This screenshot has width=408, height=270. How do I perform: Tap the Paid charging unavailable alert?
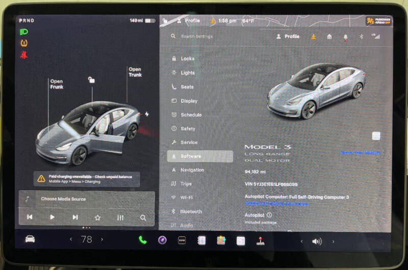[87, 179]
